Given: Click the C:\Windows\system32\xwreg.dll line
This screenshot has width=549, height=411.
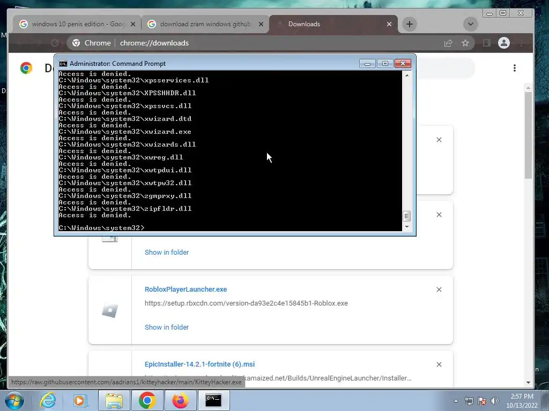Looking at the screenshot, I should tap(121, 157).
